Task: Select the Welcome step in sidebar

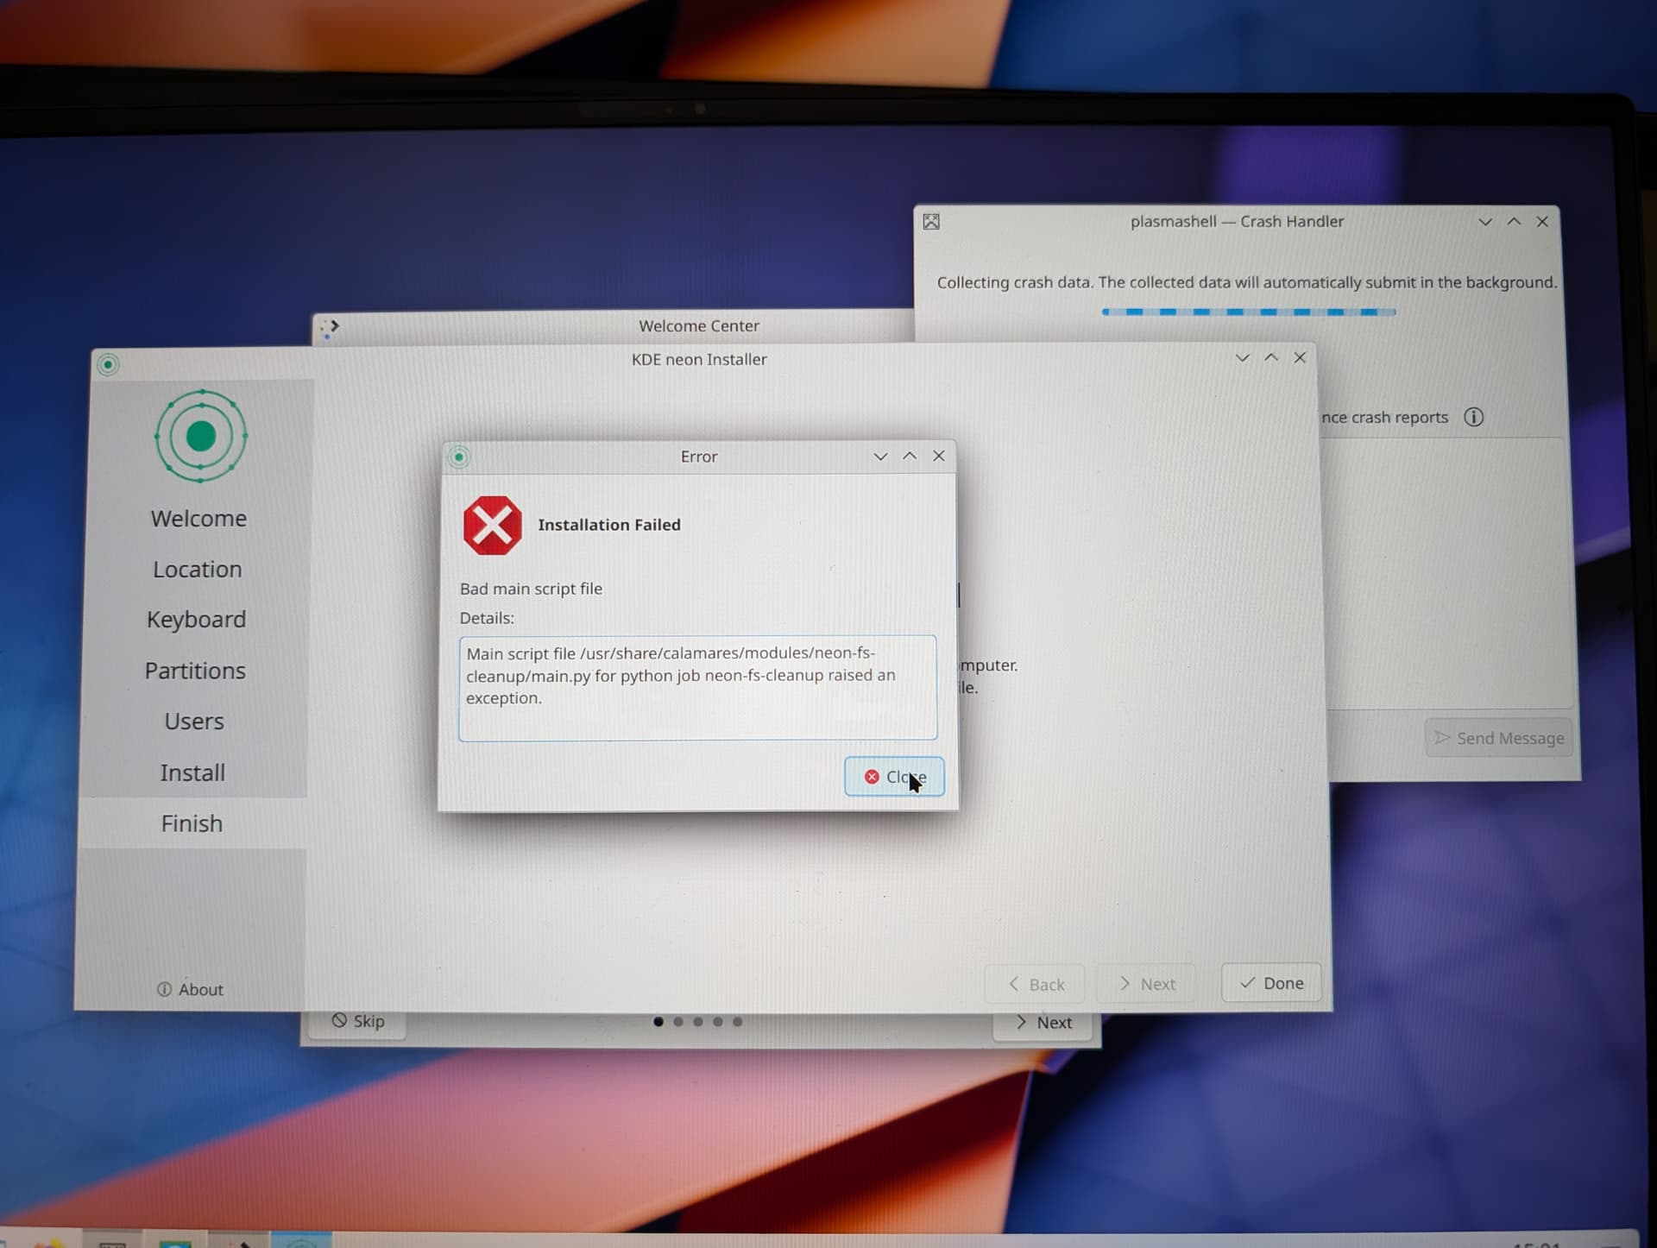Action: (198, 519)
